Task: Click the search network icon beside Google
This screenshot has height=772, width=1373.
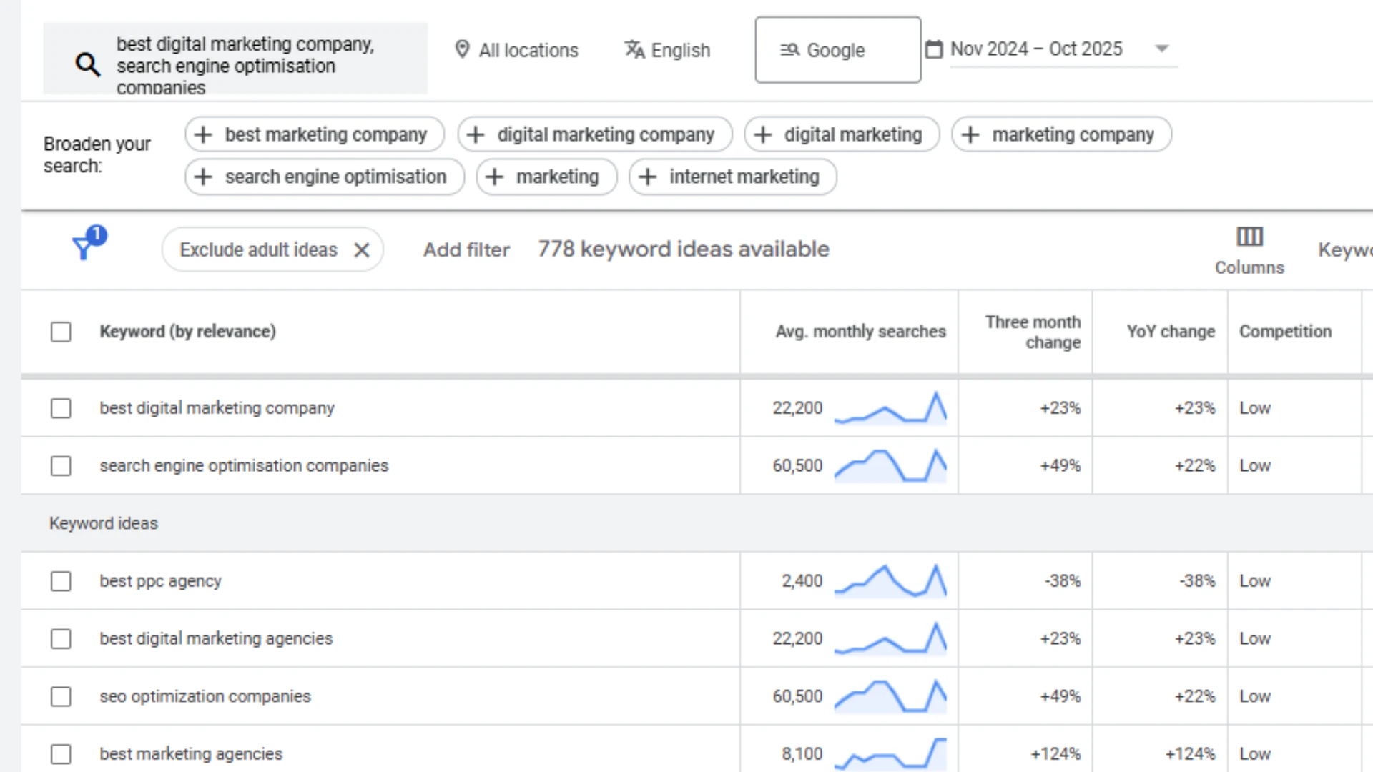Action: (x=789, y=49)
